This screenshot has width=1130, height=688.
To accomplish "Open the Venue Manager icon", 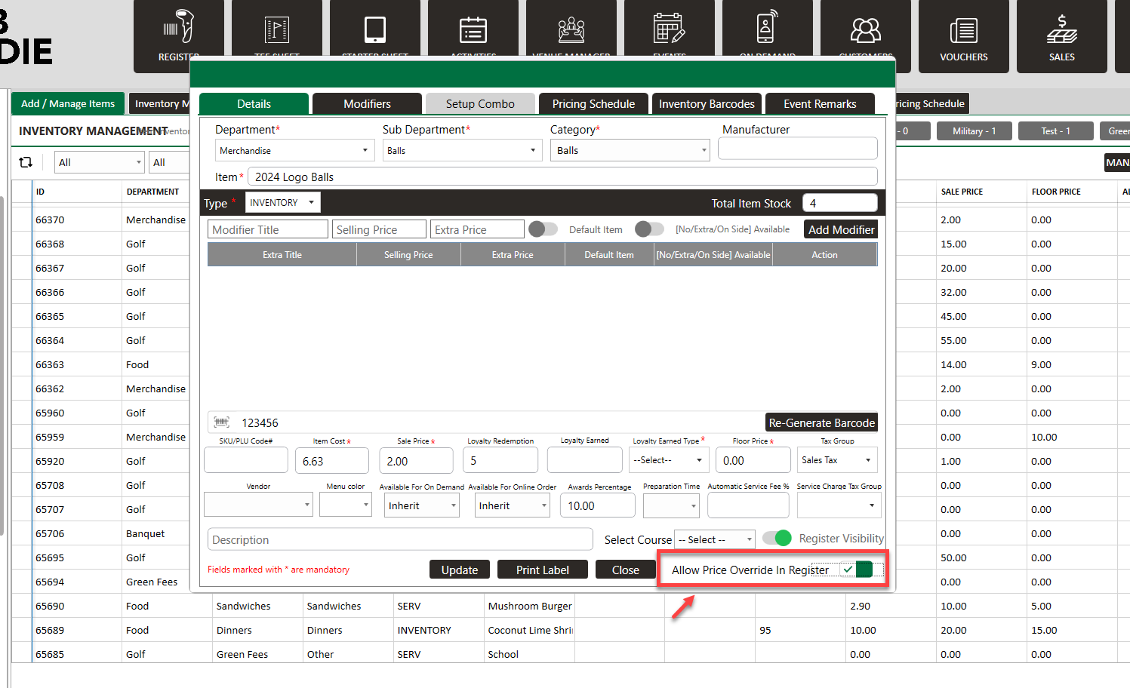I will click(571, 30).
